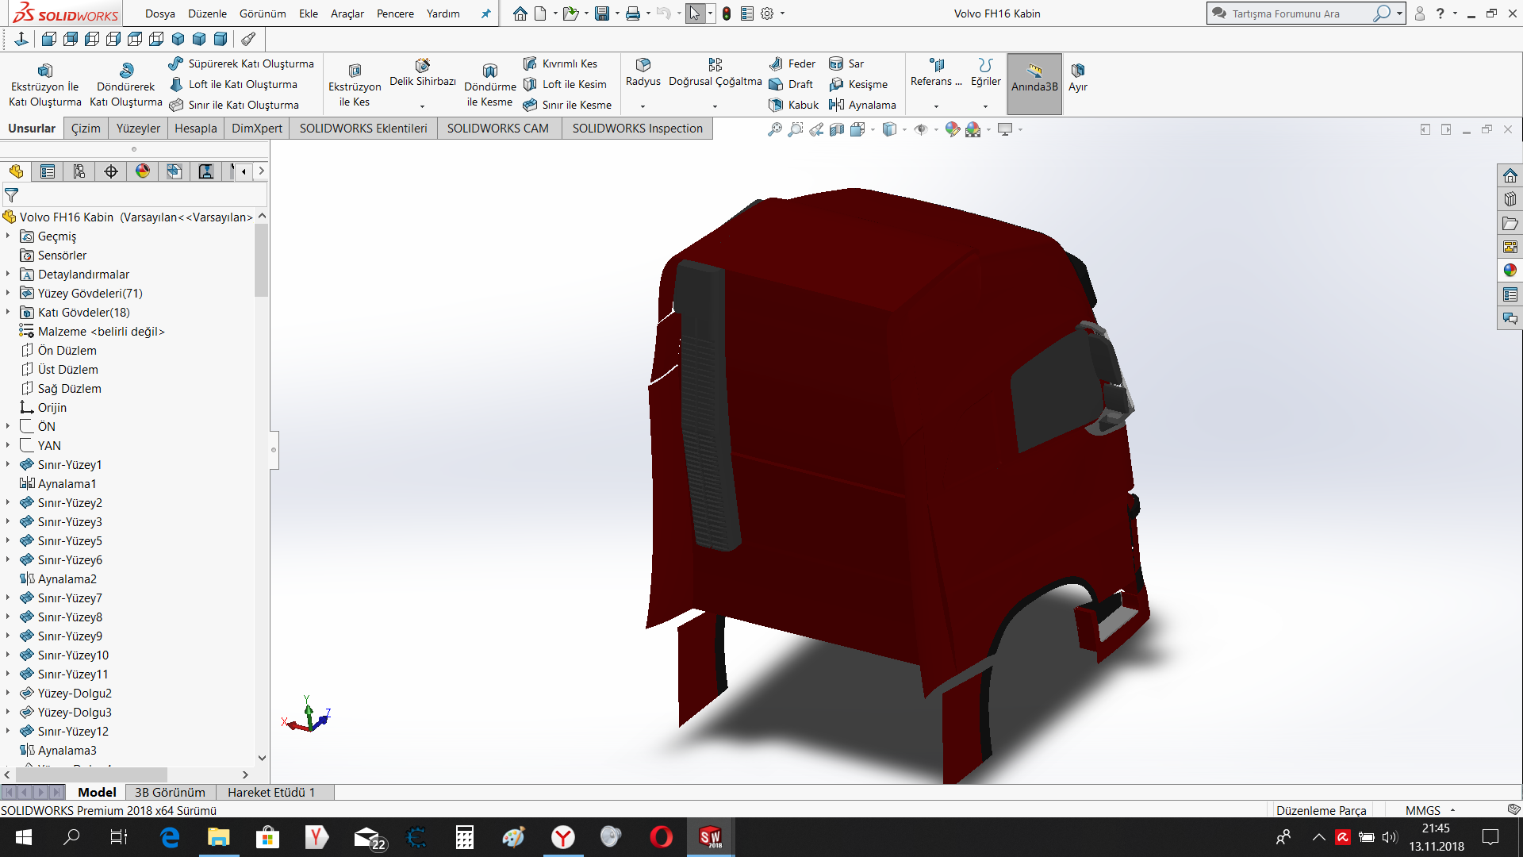Select the Feder rib tool

792,63
